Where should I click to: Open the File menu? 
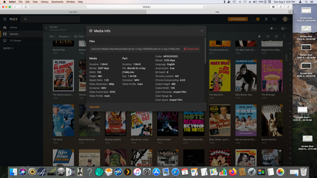21,2
